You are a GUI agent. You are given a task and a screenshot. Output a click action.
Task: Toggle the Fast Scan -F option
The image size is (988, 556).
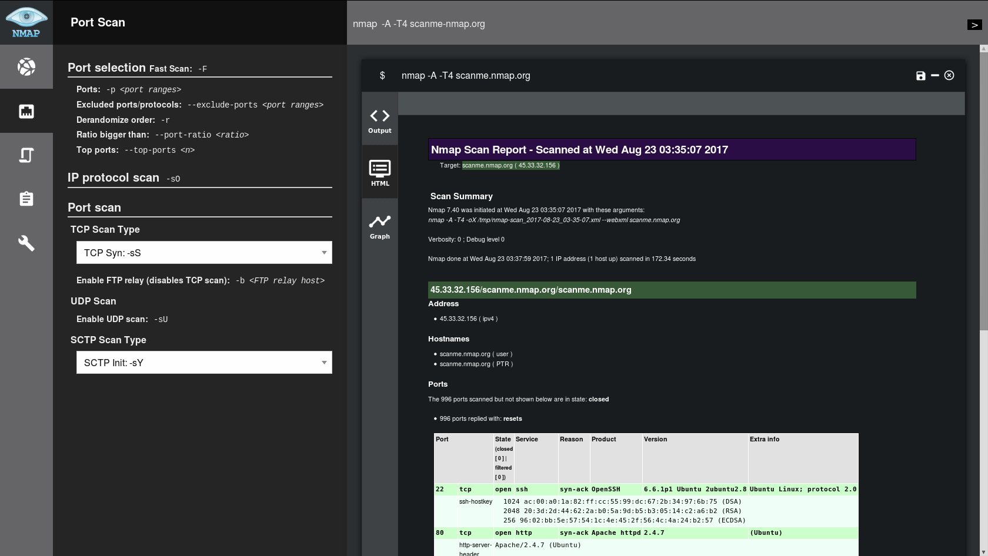point(178,69)
